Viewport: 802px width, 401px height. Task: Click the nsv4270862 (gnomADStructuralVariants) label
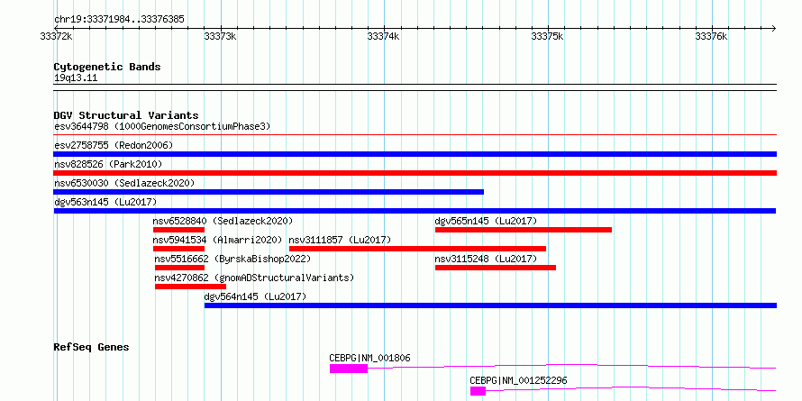pos(254,278)
